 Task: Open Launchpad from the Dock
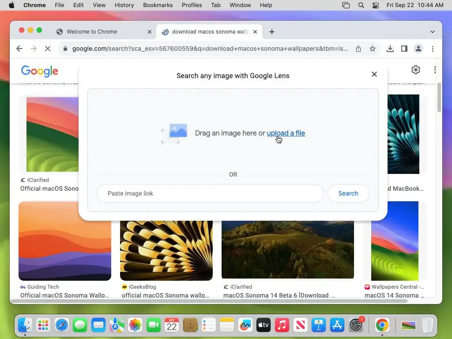pos(43,325)
